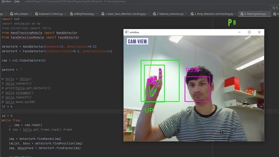This screenshot has width=279, height=157.
Task: Click the Python icon on basic_face_detection_tracking.py tab
Action: pyautogui.click(x=103, y=14)
